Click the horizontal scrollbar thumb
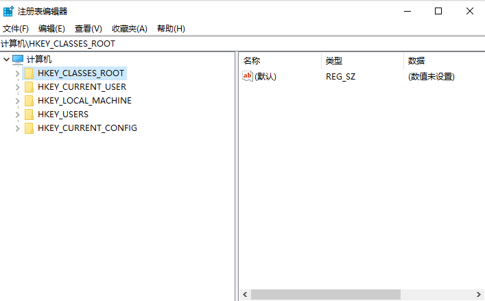This screenshot has height=301, width=485. 326,295
